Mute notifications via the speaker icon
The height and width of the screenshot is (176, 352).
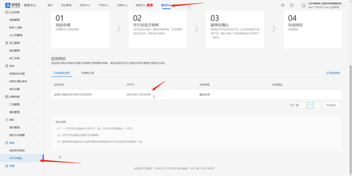282,5
